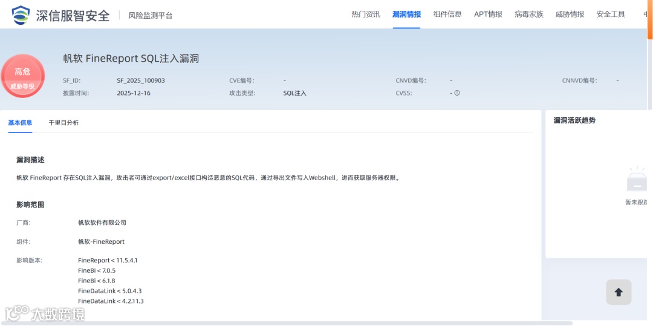Click the 深信服智安全 brand name
653x326 pixels.
(73, 15)
